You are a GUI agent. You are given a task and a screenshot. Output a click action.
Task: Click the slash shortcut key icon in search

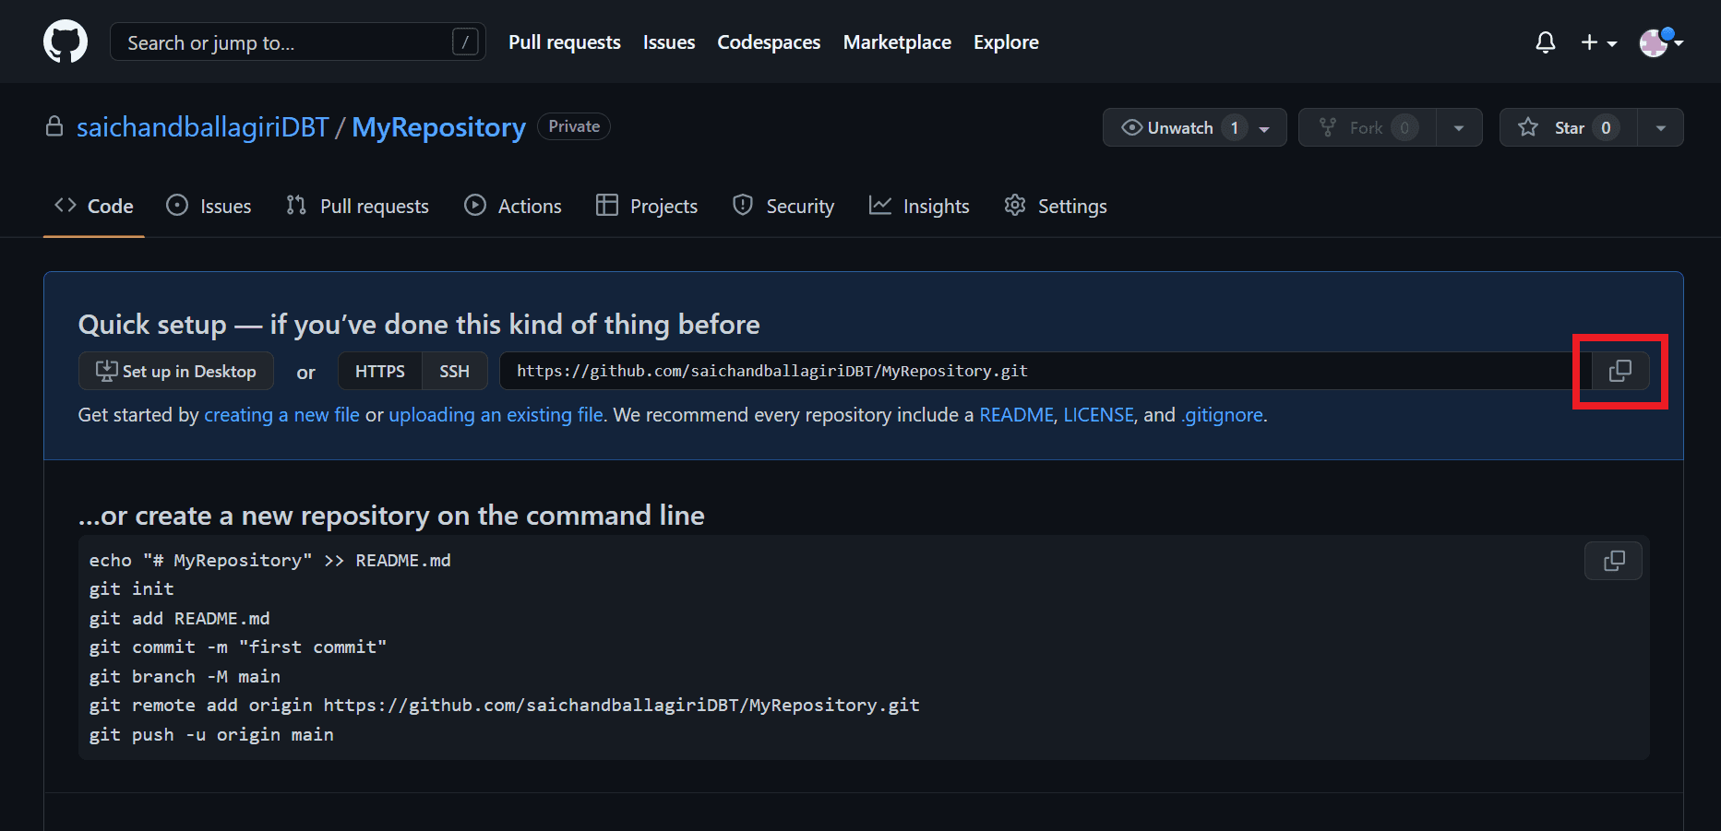465,42
